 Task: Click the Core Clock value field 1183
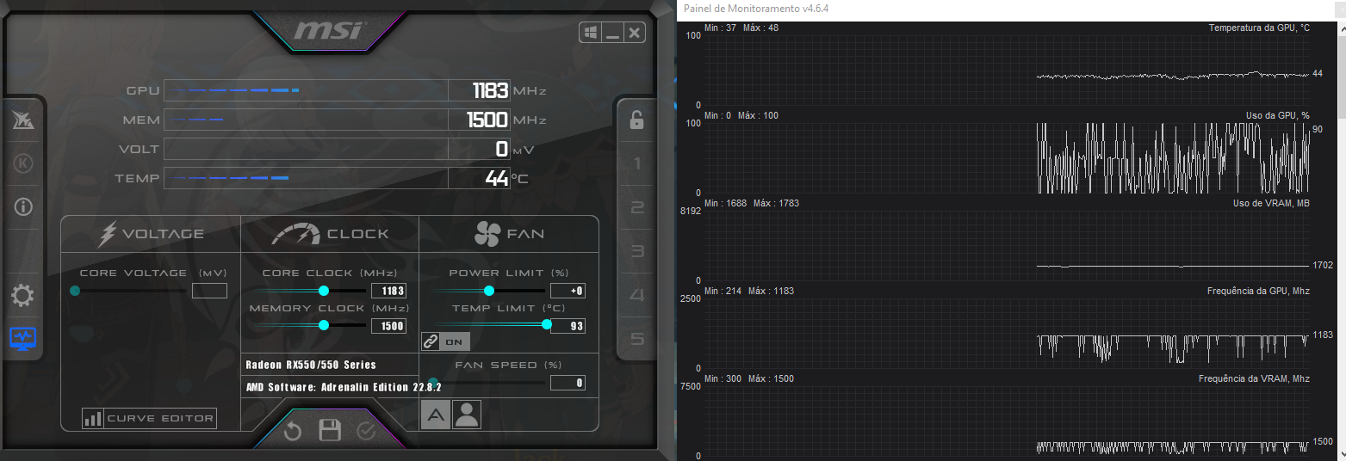tap(388, 291)
